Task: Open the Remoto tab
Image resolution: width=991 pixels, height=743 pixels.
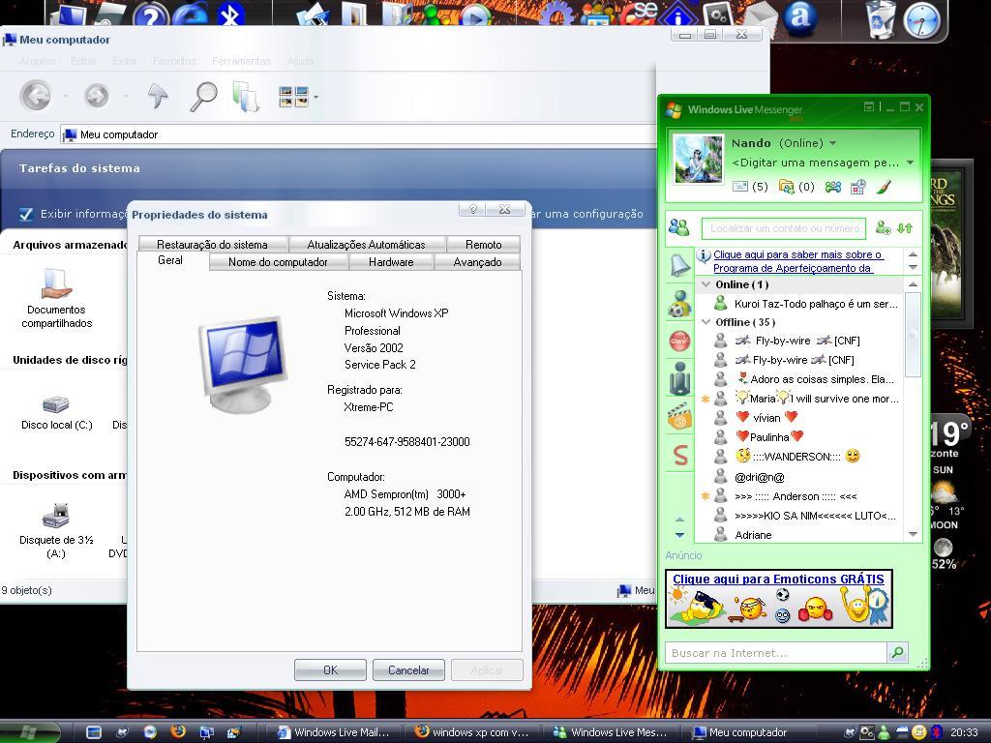Action: click(x=484, y=245)
